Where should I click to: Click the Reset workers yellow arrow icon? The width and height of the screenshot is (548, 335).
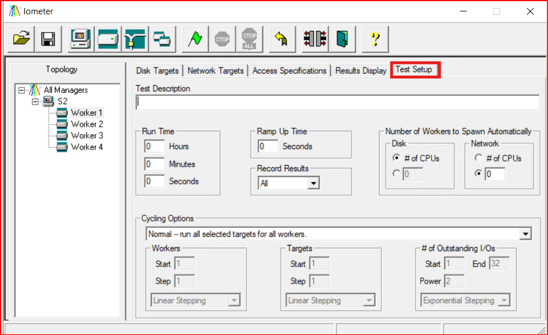[x=281, y=39]
